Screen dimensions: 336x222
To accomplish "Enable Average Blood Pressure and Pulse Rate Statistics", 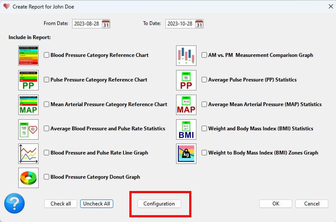I will (47, 129).
